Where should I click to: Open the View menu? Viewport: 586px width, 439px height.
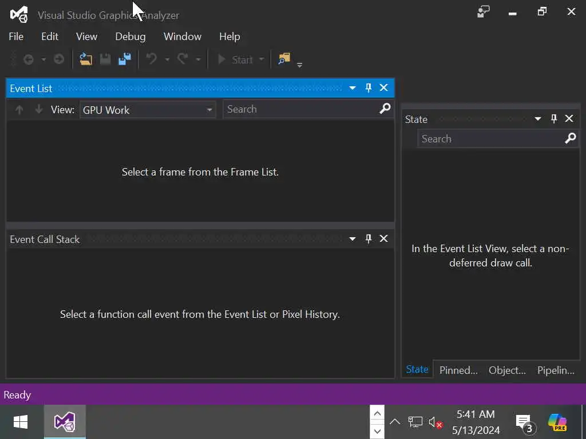click(87, 37)
